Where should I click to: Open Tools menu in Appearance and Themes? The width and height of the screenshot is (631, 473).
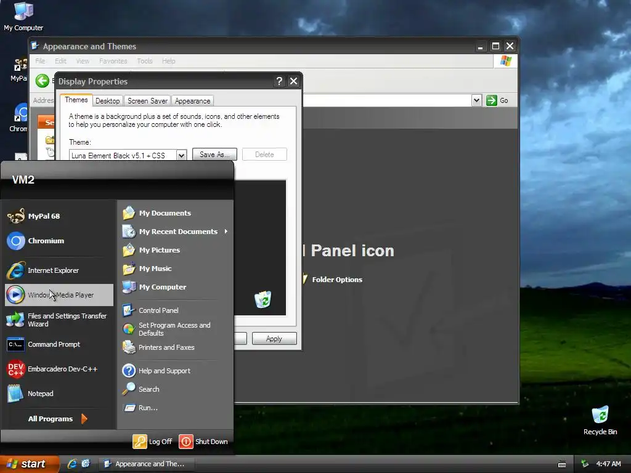pos(144,61)
